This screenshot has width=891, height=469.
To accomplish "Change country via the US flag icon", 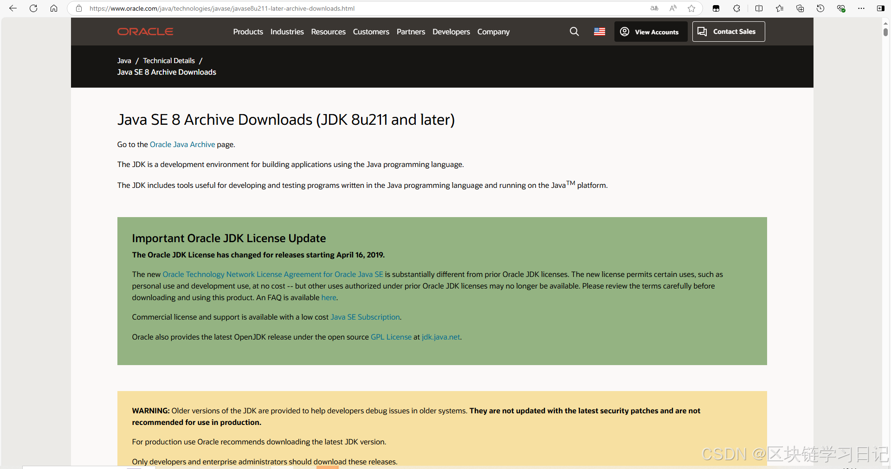I will point(600,32).
